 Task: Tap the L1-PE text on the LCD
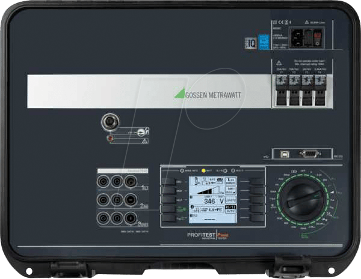tap(215, 209)
